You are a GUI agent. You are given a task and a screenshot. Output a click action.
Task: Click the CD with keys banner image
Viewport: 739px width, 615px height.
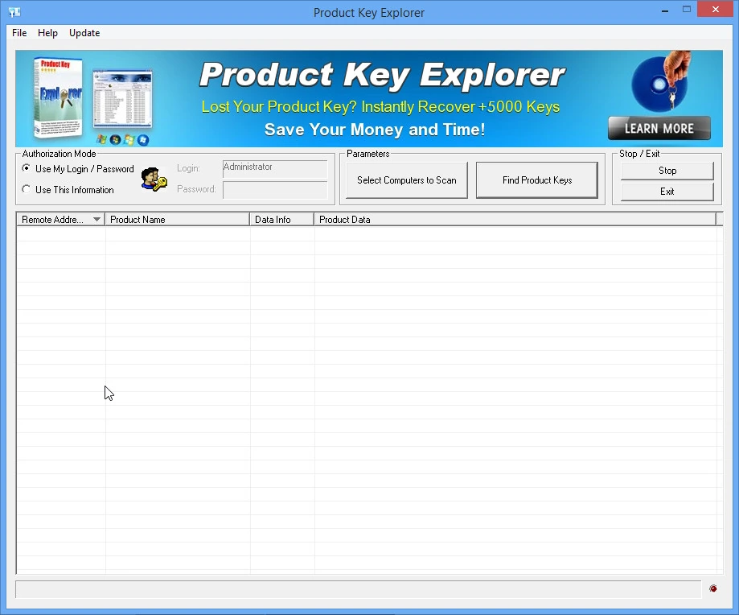coord(661,81)
